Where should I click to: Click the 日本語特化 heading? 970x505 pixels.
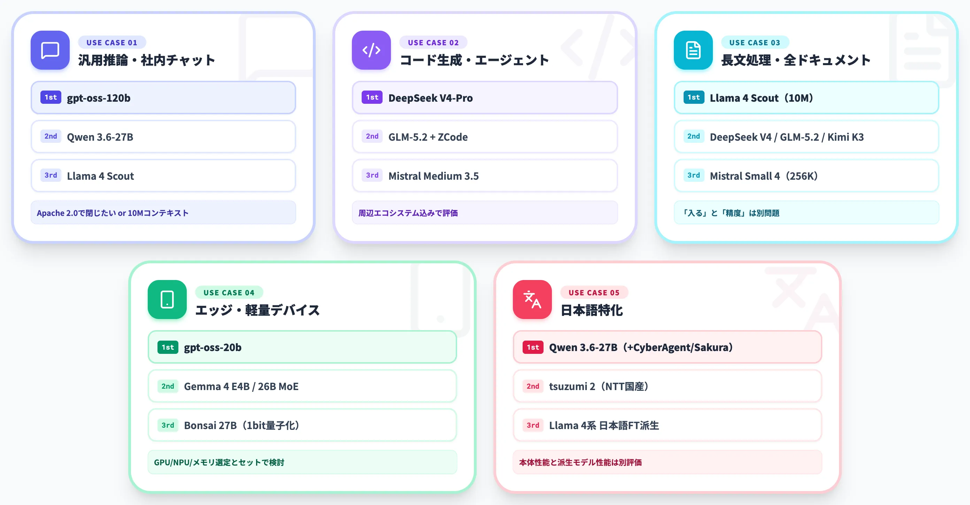pos(592,310)
